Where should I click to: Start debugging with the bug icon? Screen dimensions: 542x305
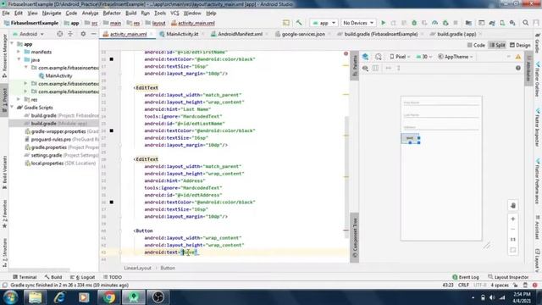(414, 23)
